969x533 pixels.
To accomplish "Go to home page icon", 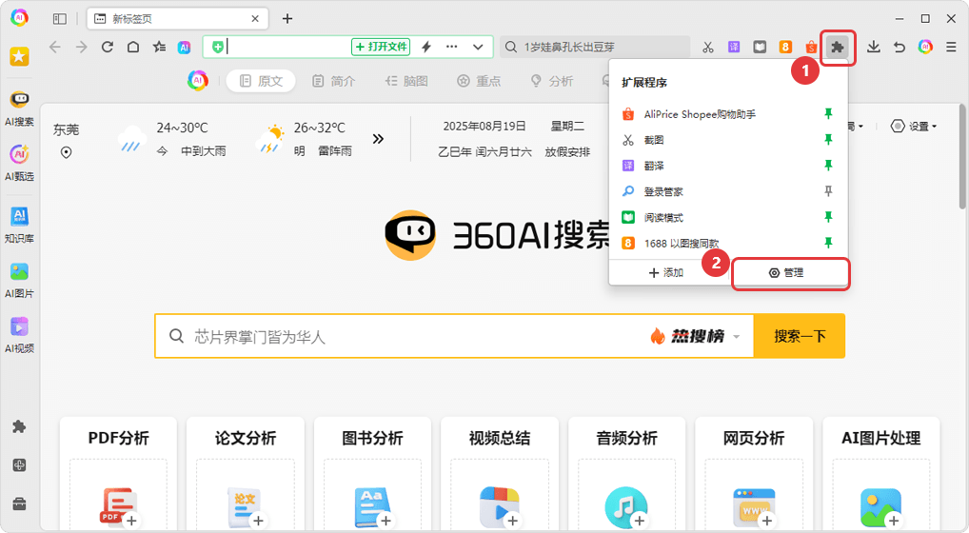I will click(133, 47).
